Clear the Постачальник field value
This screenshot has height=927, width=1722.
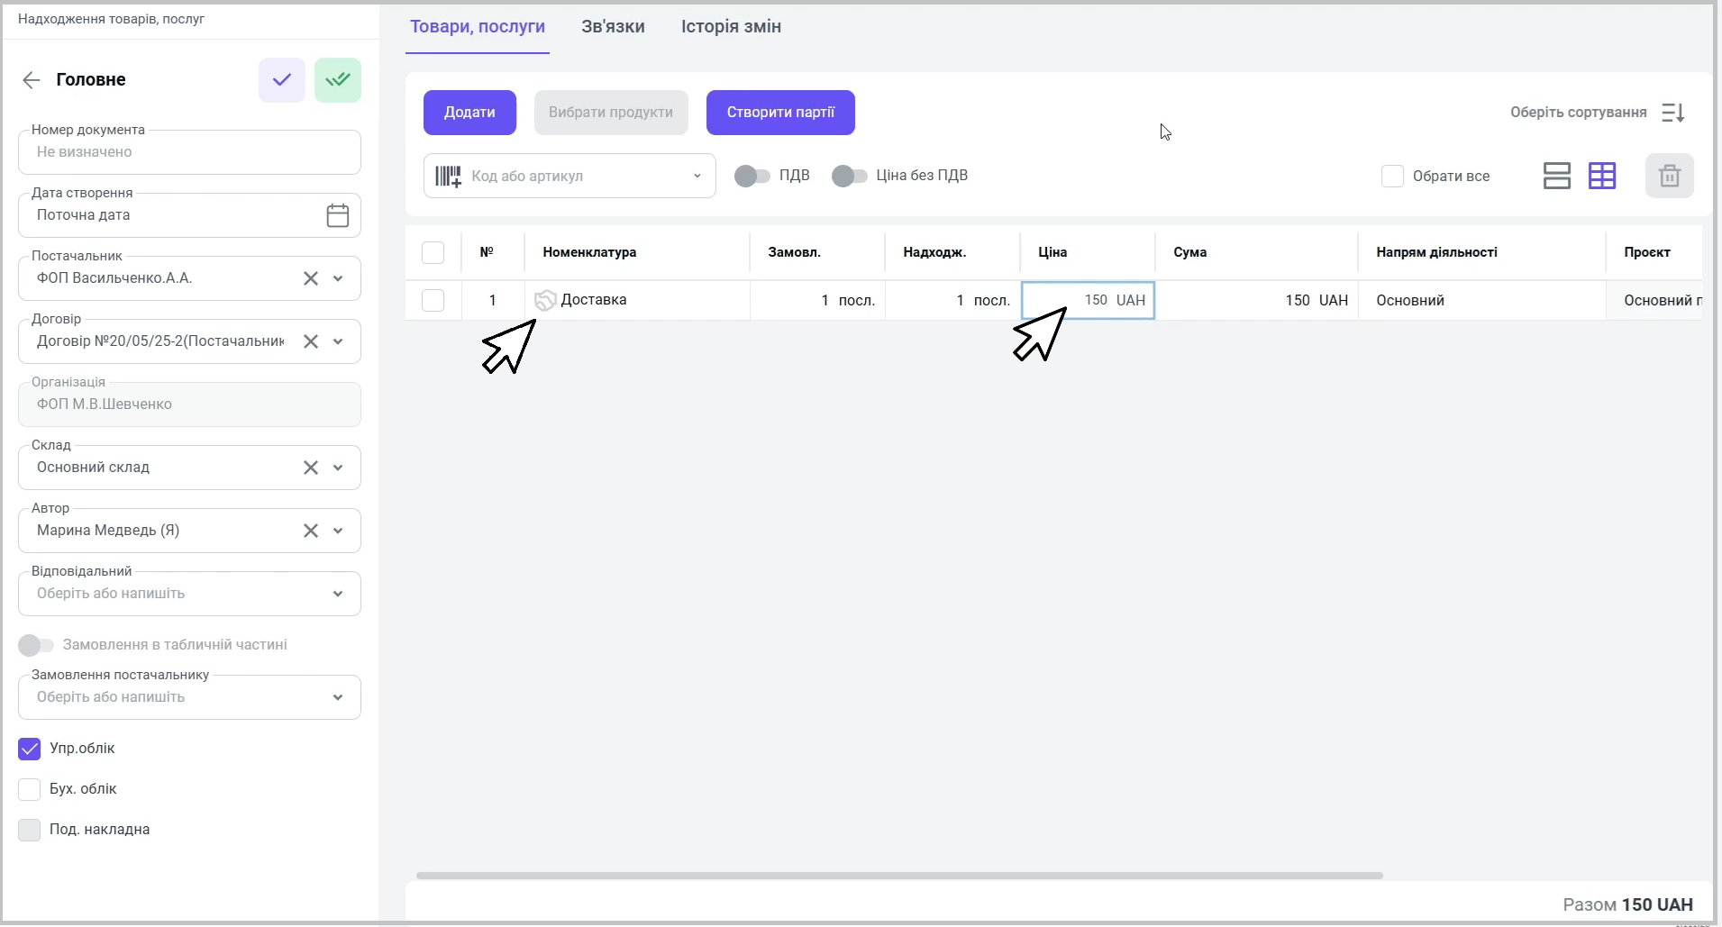pyautogui.click(x=311, y=278)
